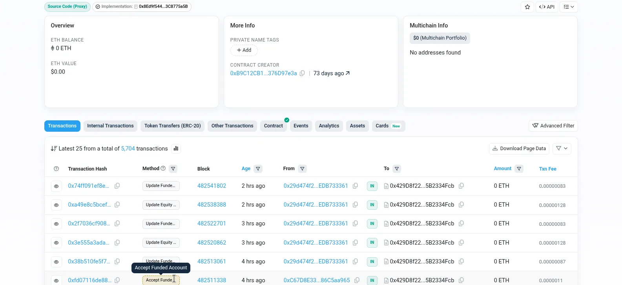The width and height of the screenshot is (622, 285).
Task: Click the Update Equity method badge in block 482520862 row
Action: click(161, 243)
